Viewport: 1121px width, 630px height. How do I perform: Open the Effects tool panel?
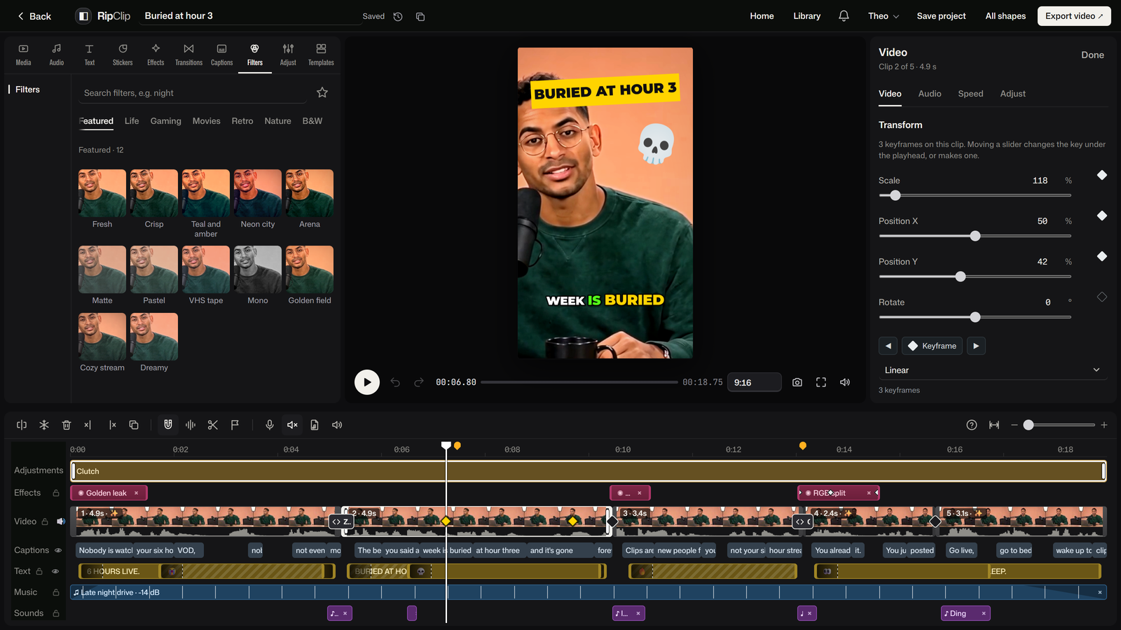(x=156, y=55)
